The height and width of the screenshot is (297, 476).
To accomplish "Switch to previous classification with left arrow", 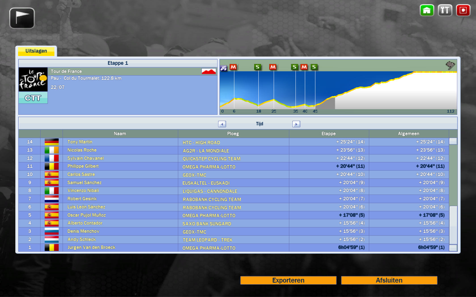I will [222, 124].
